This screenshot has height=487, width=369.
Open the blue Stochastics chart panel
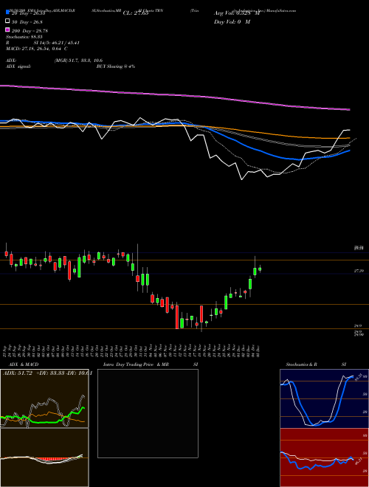pyautogui.click(x=324, y=398)
